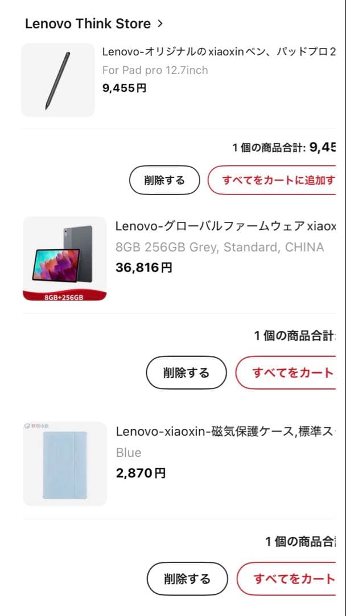View the xiaoxin pen product thumbnail
The width and height of the screenshot is (346, 616).
[57, 80]
